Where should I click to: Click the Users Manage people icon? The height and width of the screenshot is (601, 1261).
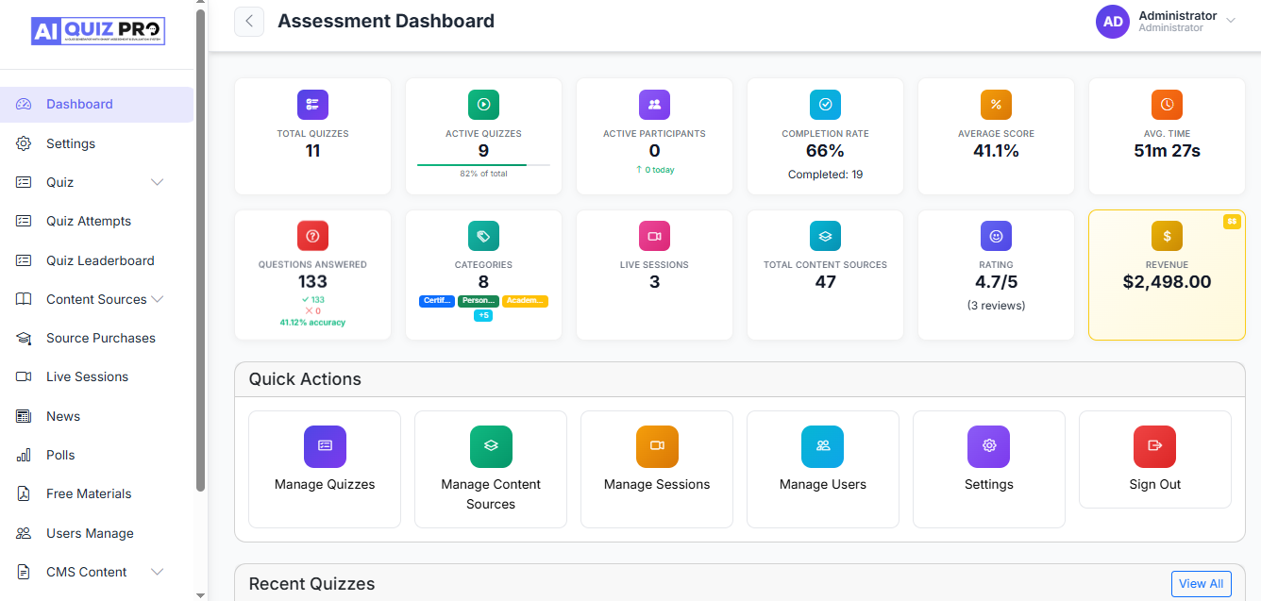coord(24,533)
